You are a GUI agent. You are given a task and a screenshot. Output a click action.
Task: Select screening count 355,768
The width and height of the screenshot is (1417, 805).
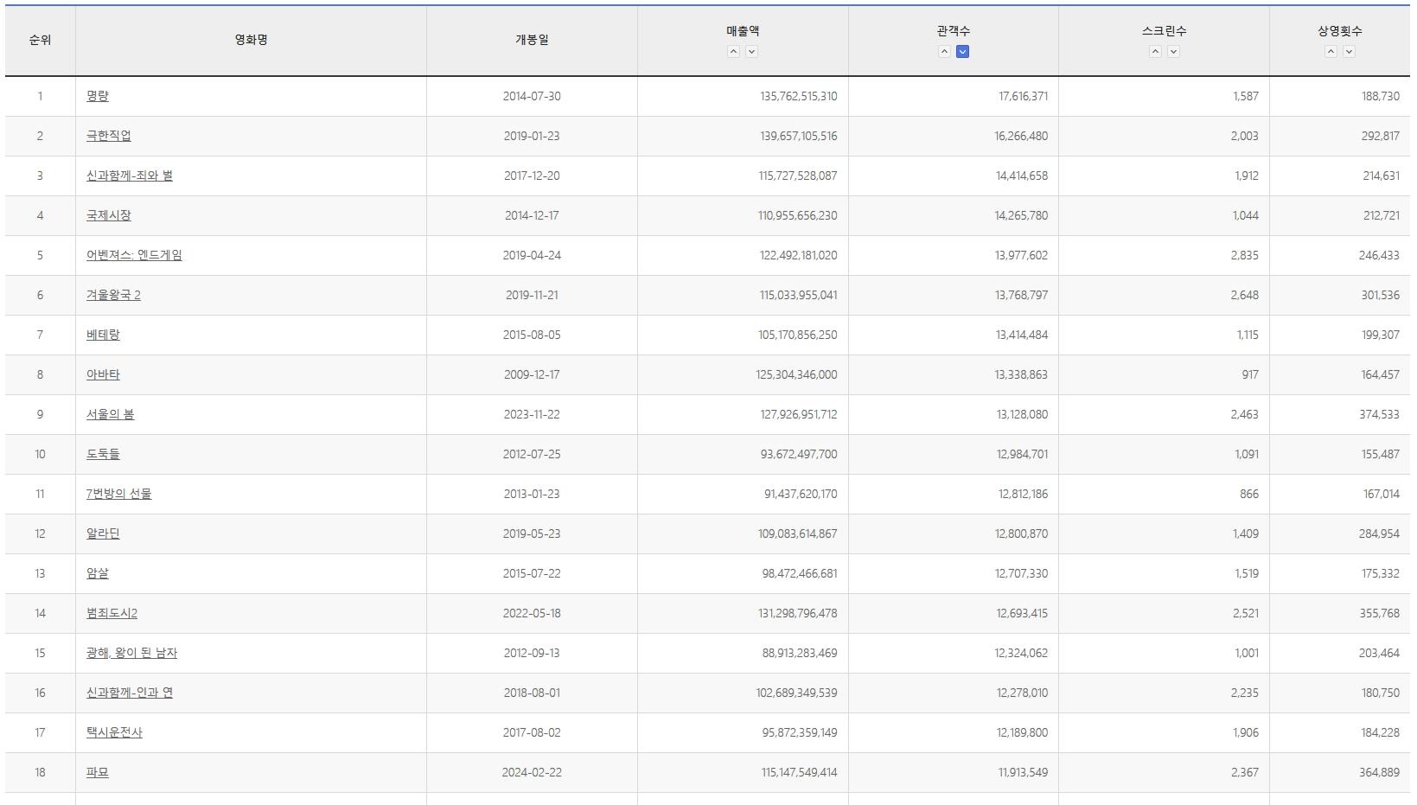click(1379, 613)
